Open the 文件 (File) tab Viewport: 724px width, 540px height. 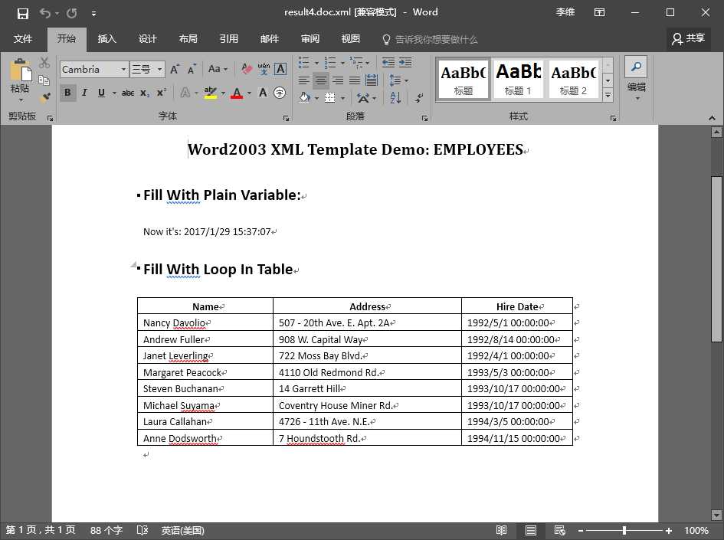(x=23, y=39)
